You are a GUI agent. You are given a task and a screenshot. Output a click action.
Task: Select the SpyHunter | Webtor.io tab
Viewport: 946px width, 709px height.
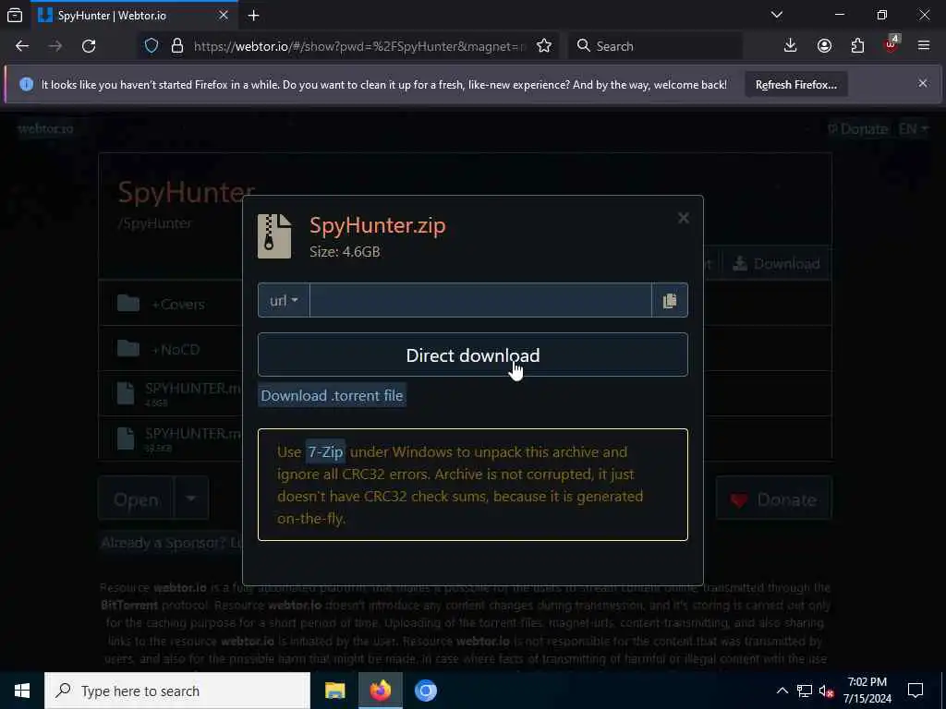[133, 15]
